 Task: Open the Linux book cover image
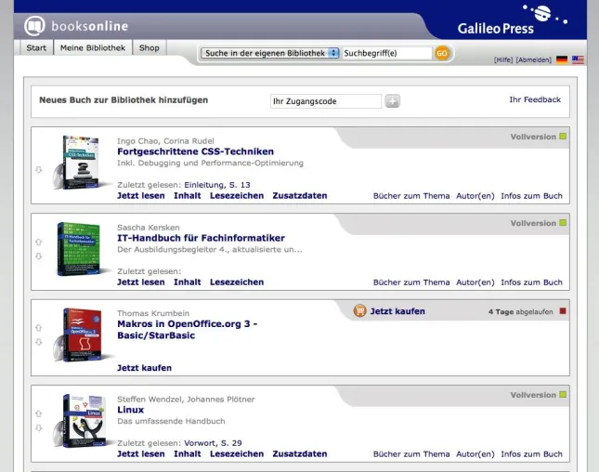80,421
